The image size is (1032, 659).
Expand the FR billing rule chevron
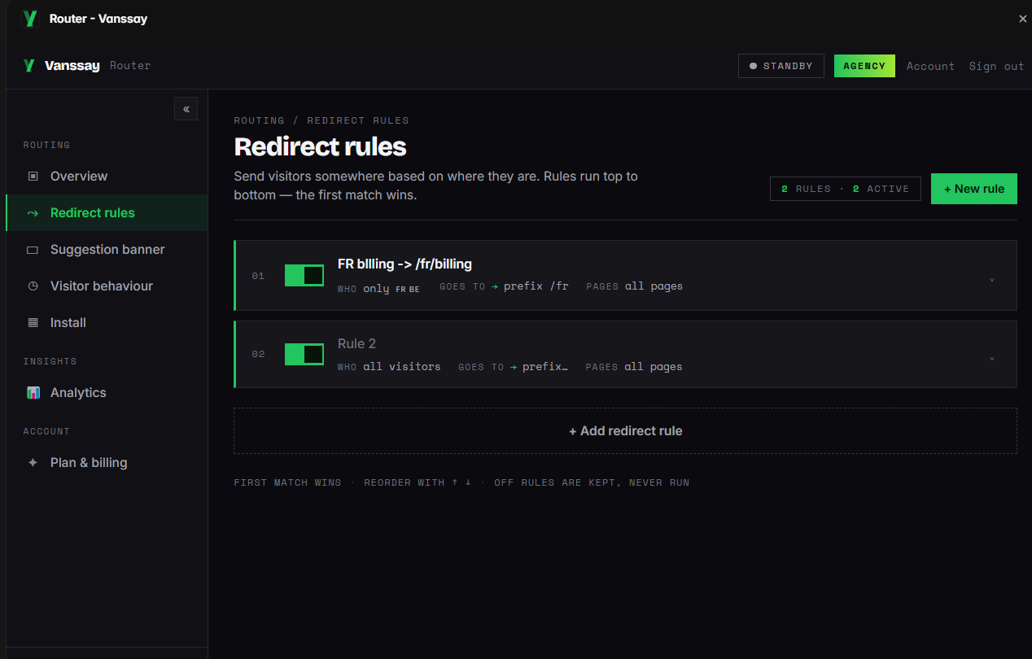point(991,279)
